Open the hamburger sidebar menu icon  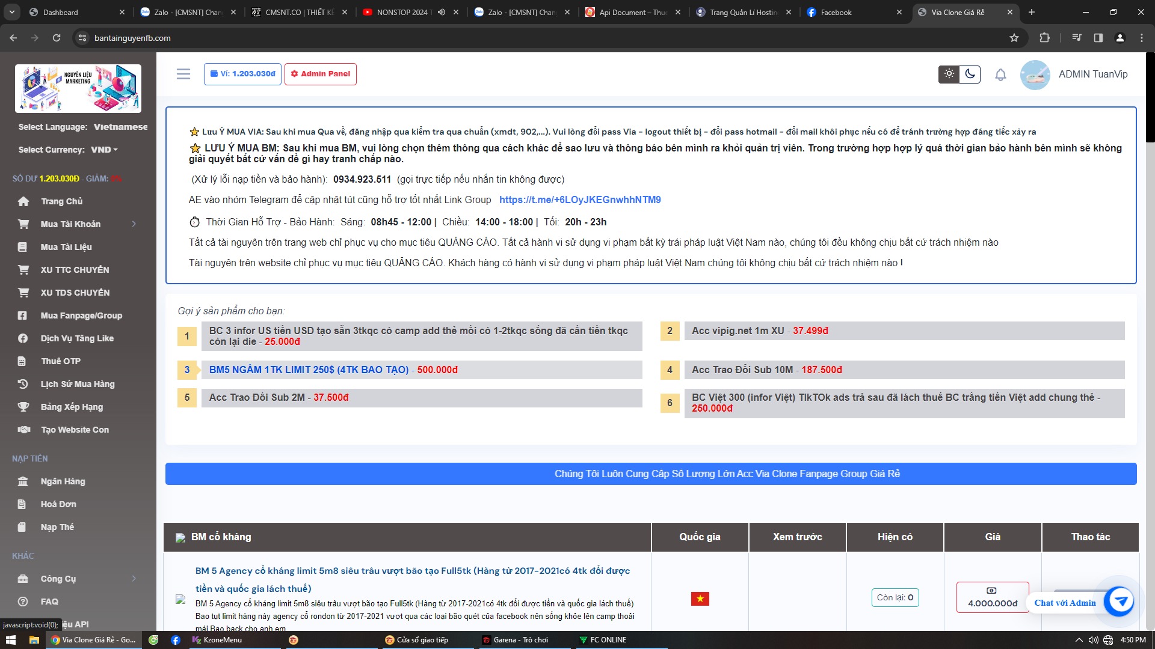coord(183,74)
